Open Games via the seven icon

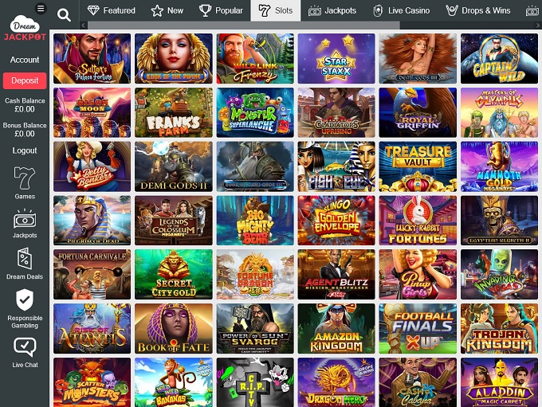[25, 178]
